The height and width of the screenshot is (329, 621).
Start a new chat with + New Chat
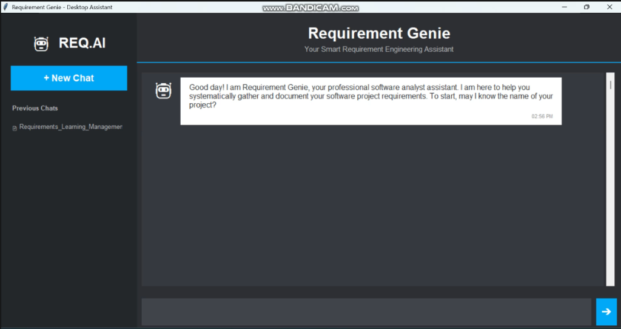pos(69,78)
